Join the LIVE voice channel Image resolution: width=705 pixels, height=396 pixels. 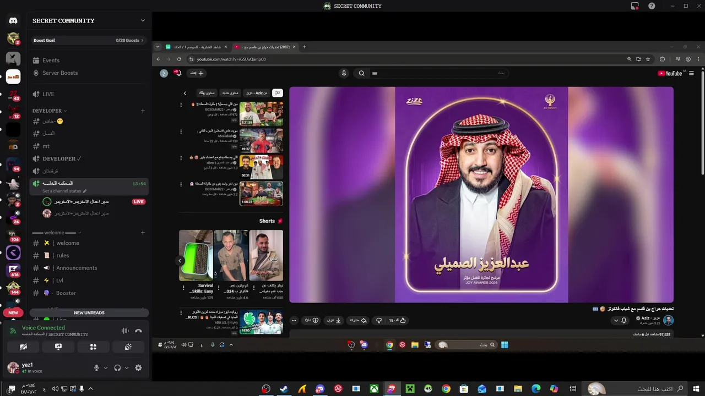click(x=89, y=94)
